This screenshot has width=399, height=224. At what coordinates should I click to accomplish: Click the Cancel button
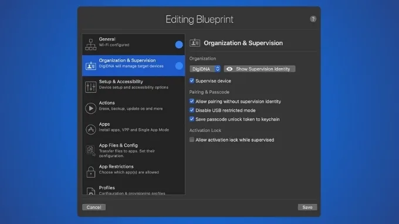click(x=94, y=207)
